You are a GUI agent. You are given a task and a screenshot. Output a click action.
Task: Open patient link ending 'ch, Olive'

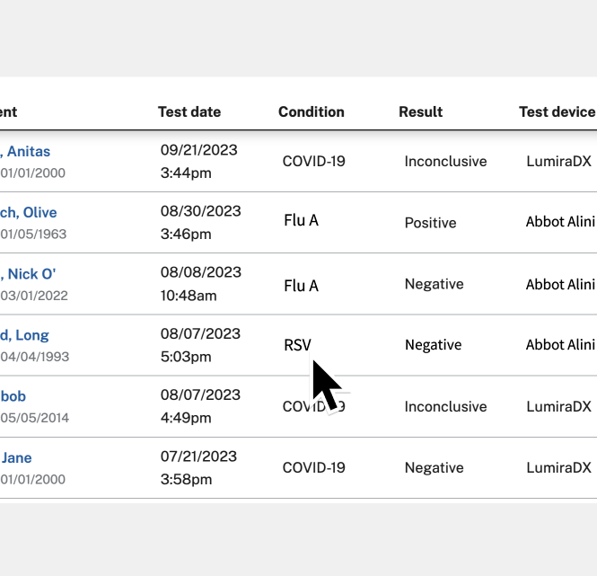29,212
